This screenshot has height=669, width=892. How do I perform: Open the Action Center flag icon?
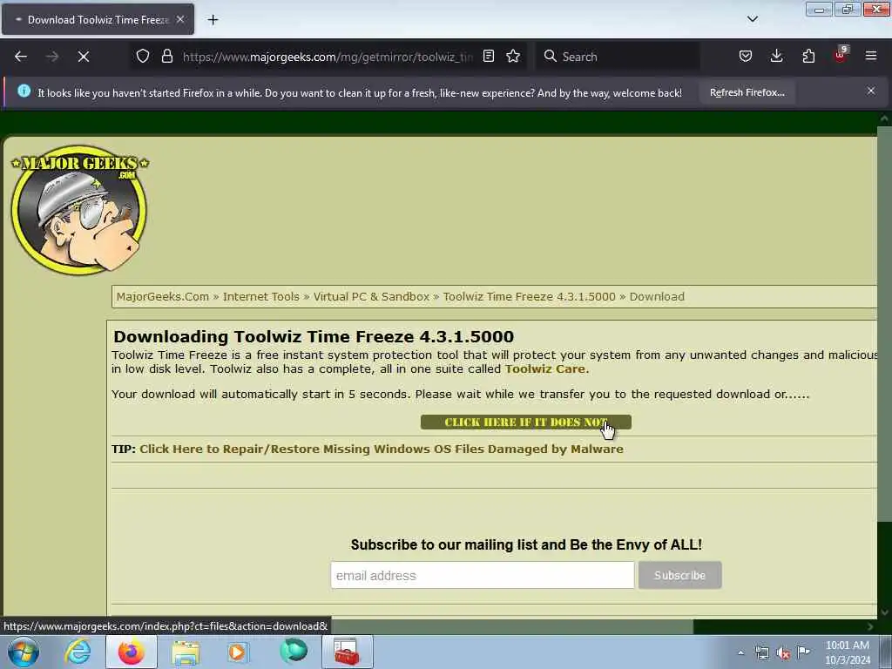pos(804,652)
